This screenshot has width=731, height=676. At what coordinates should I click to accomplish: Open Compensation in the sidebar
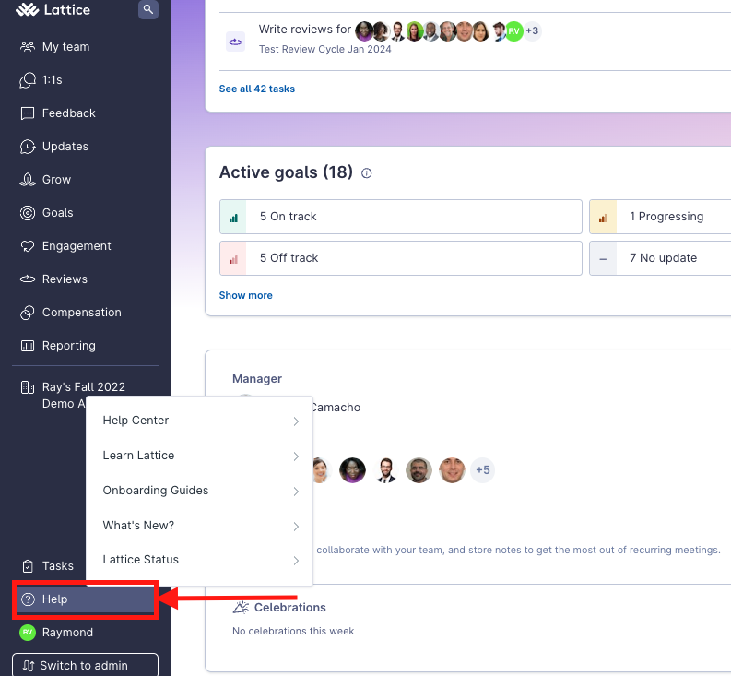[82, 313]
